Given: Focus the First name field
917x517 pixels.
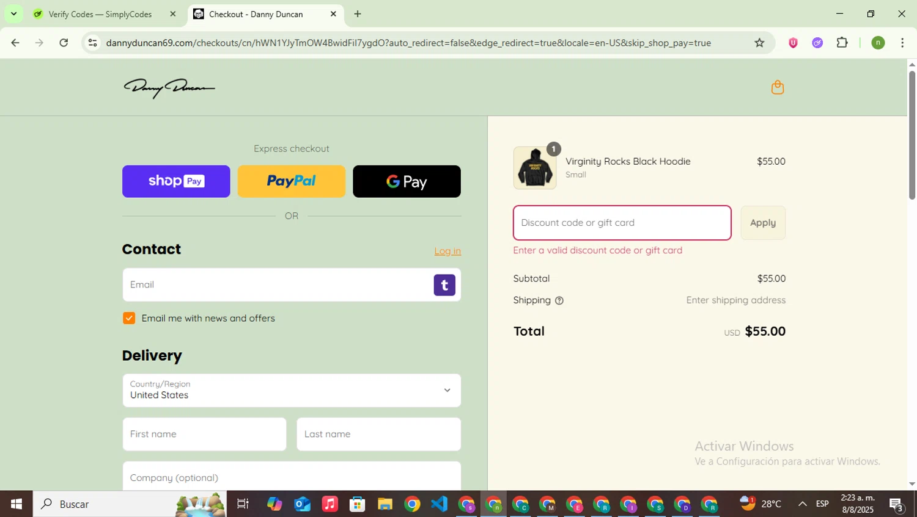Looking at the screenshot, I should (x=204, y=434).
